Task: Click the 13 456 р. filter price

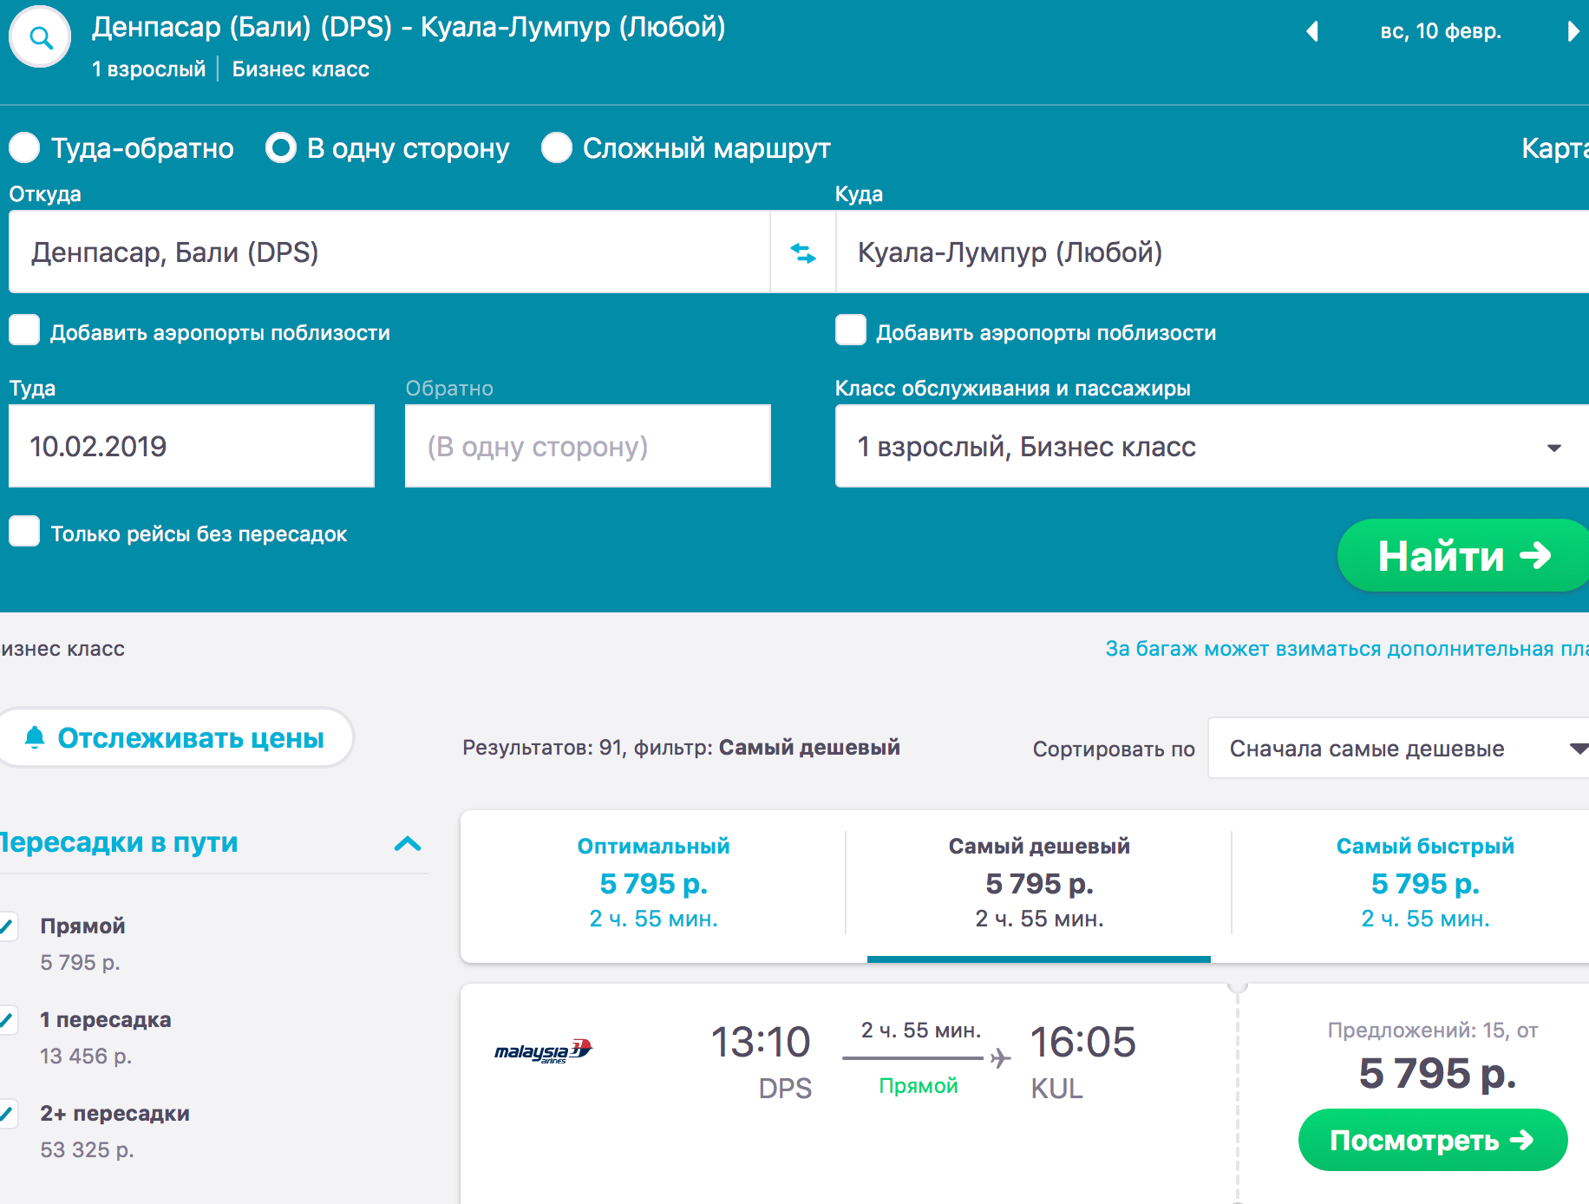Action: coord(86,1057)
